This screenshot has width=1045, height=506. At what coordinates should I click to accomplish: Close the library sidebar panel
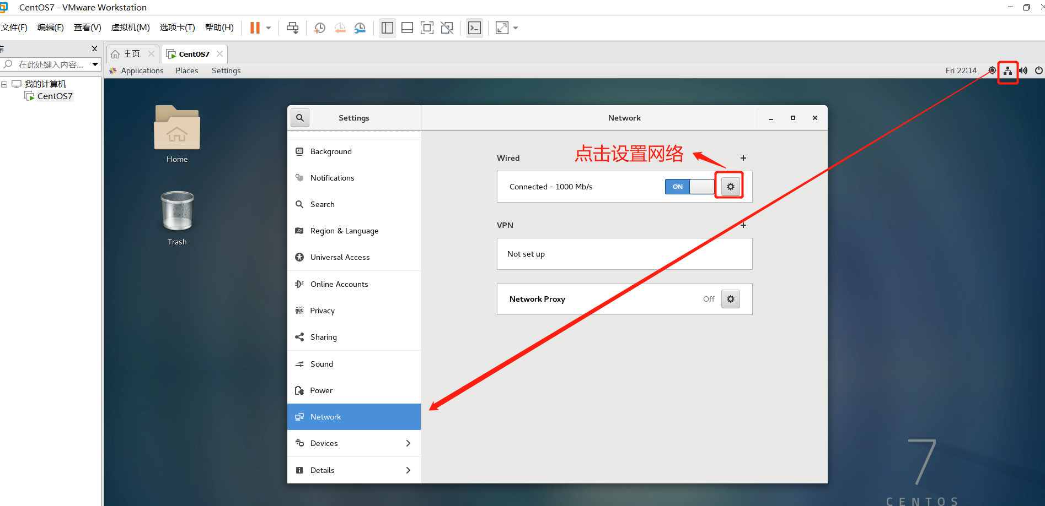[x=94, y=48]
